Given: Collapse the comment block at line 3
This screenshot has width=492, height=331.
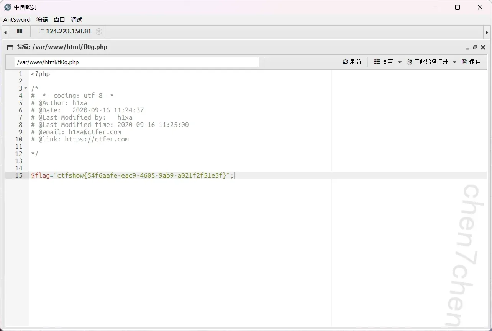Looking at the screenshot, I should click(x=26, y=88).
